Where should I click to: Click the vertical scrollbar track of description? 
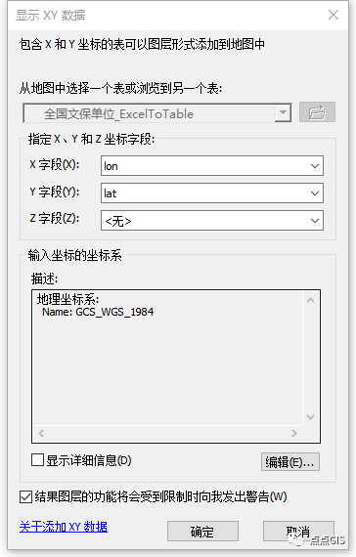click(310, 359)
